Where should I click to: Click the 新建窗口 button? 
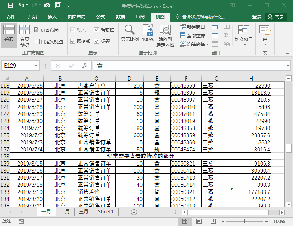coord(193,27)
